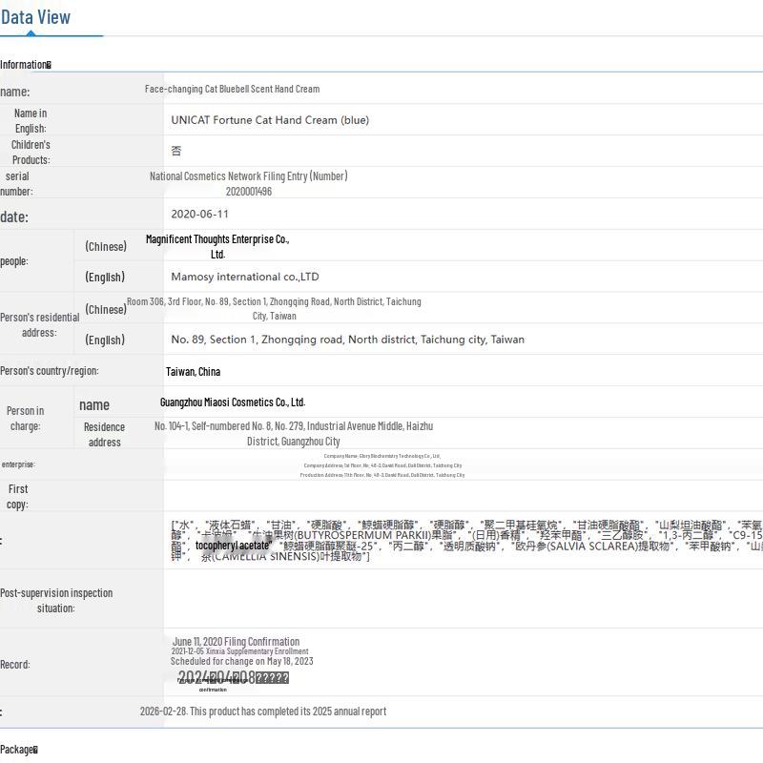The image size is (763, 763).
Task: Select the date value 2020-06-11
Action: (199, 214)
